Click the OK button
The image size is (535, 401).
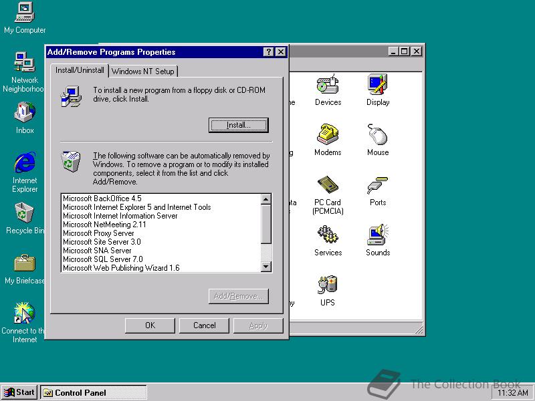(150, 325)
